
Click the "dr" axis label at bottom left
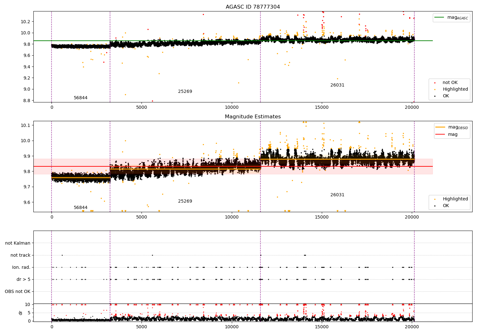21,313
